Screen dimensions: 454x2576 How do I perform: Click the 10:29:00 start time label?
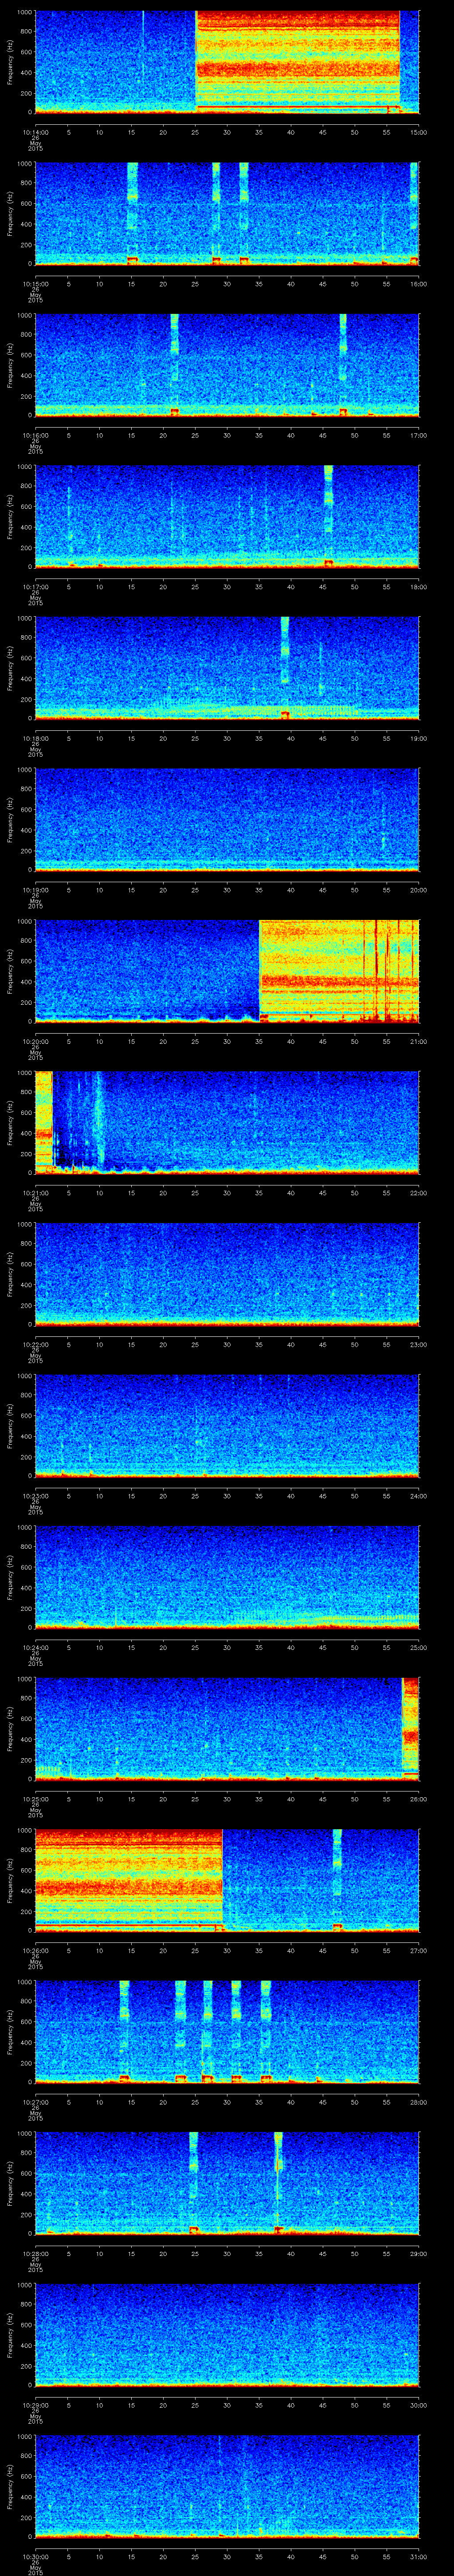click(x=35, y=2405)
